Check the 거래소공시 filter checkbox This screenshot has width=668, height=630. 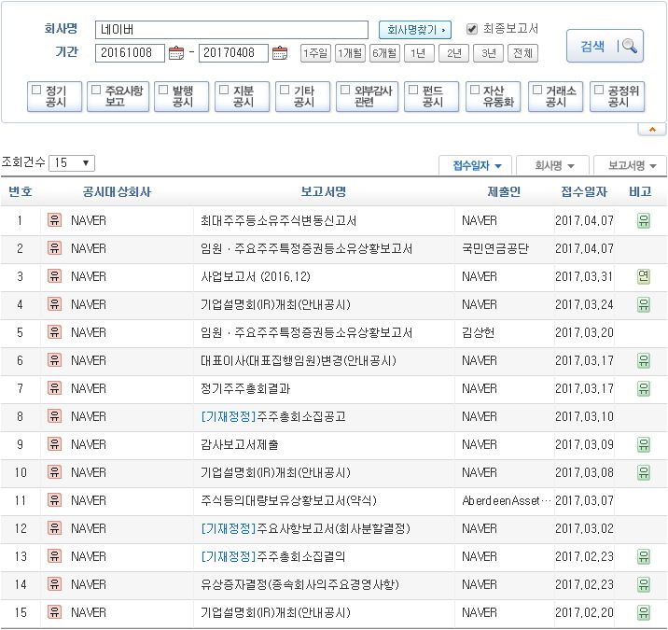point(537,90)
